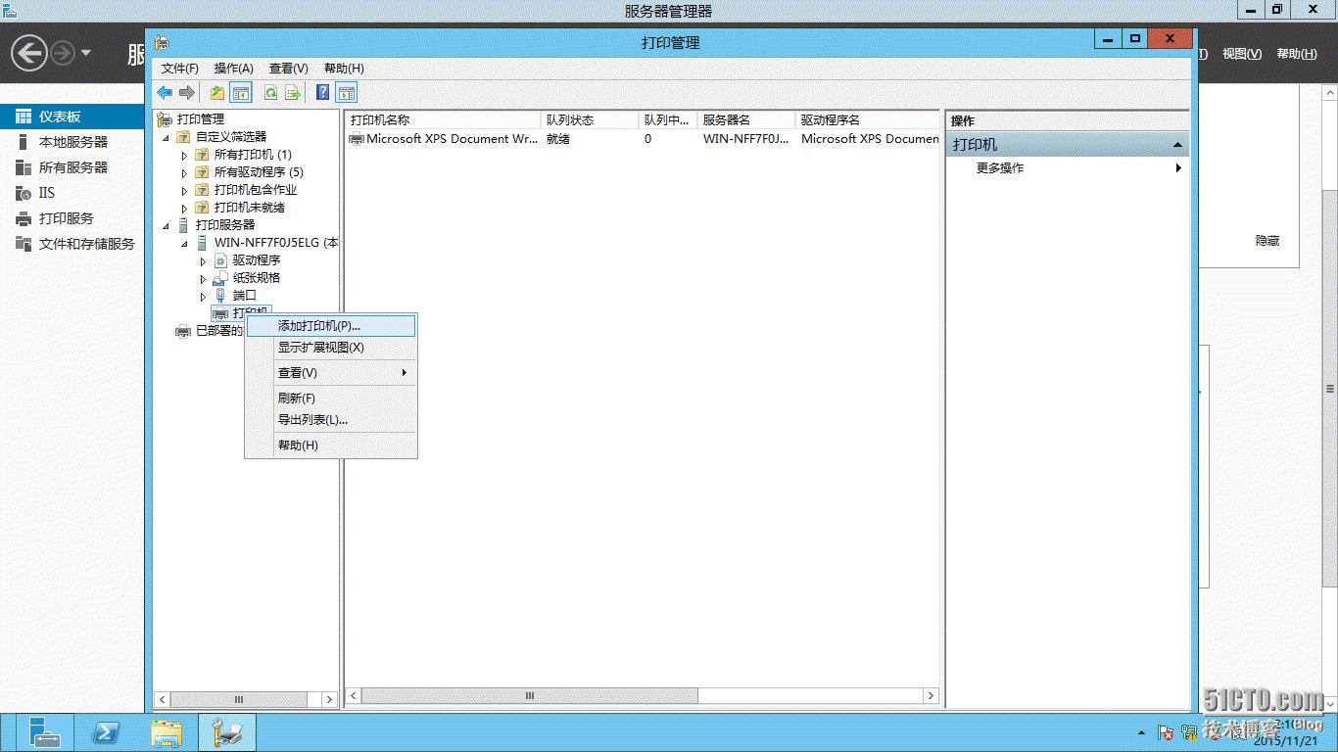Click the Export List toolbar icon
Viewport: 1338px width, 752px height.
293,93
